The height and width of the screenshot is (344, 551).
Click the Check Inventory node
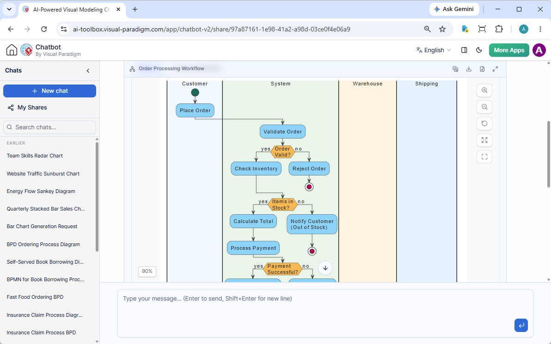(x=256, y=169)
